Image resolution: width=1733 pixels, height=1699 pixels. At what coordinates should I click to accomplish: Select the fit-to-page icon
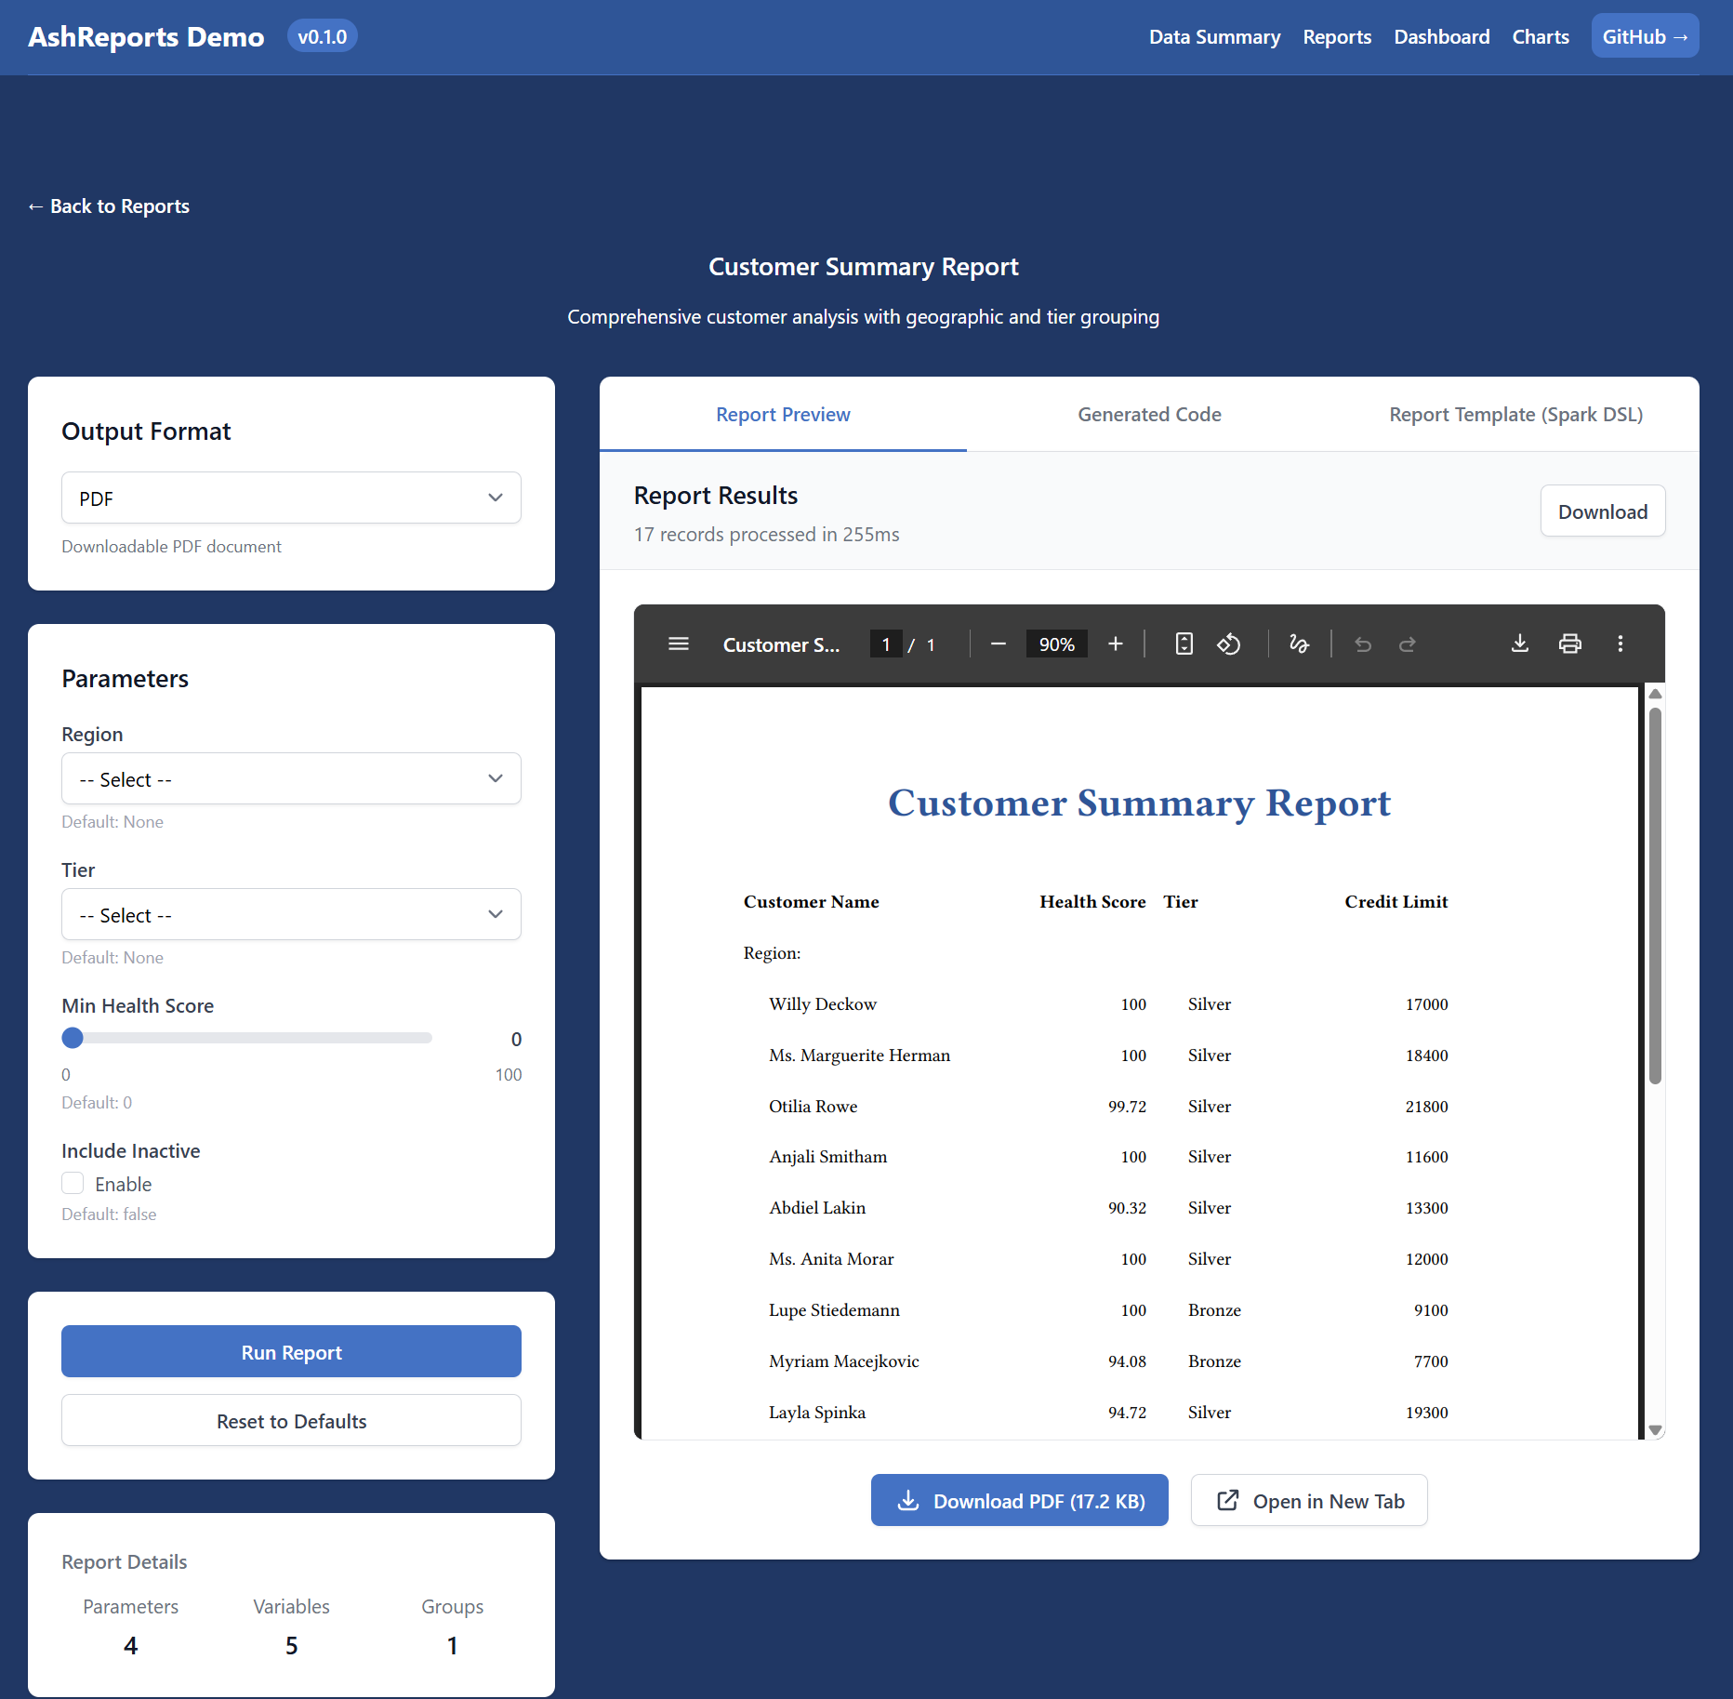tap(1184, 643)
